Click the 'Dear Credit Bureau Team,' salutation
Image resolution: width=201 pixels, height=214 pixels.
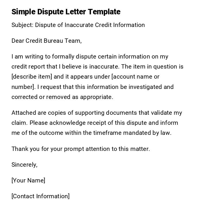point(47,41)
